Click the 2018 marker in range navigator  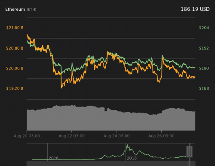tap(132, 158)
